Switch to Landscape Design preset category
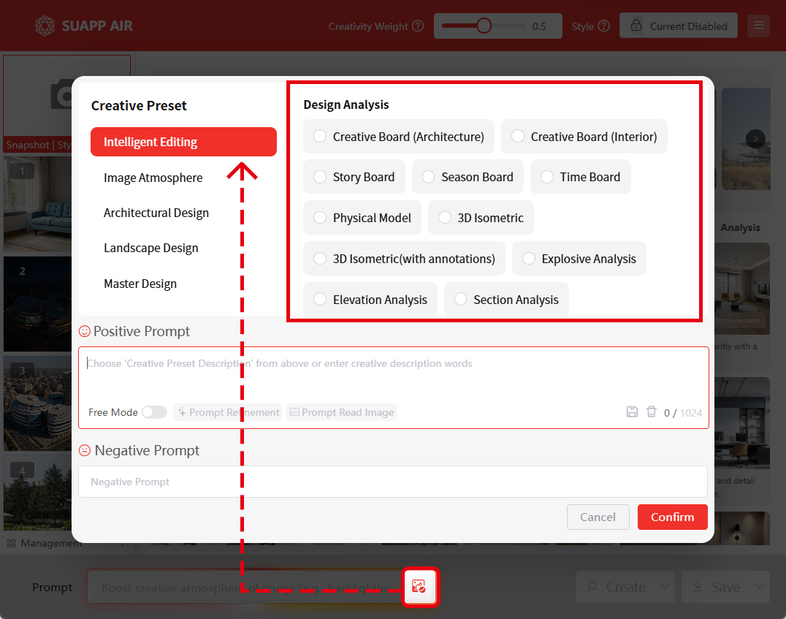The image size is (786, 619). tap(151, 248)
